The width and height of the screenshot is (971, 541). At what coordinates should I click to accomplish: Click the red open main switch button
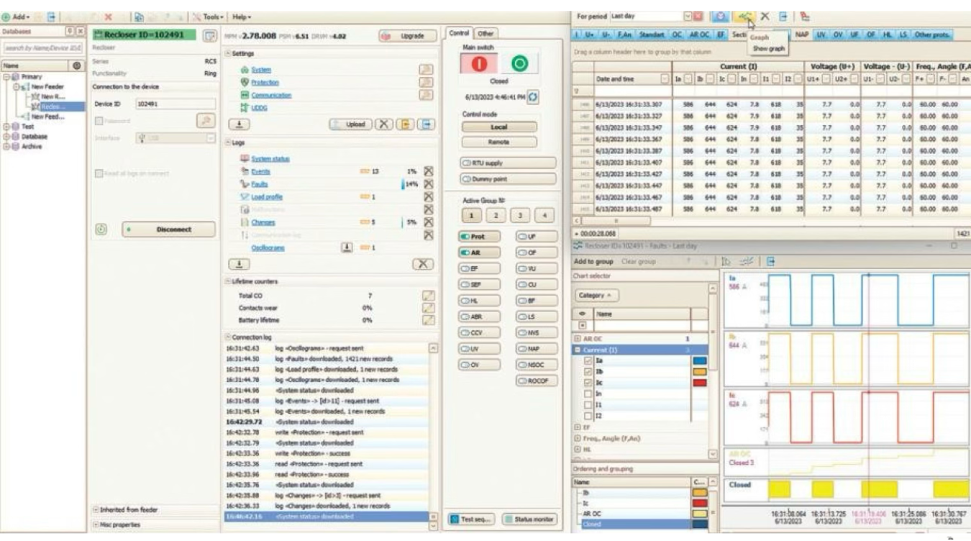(480, 63)
